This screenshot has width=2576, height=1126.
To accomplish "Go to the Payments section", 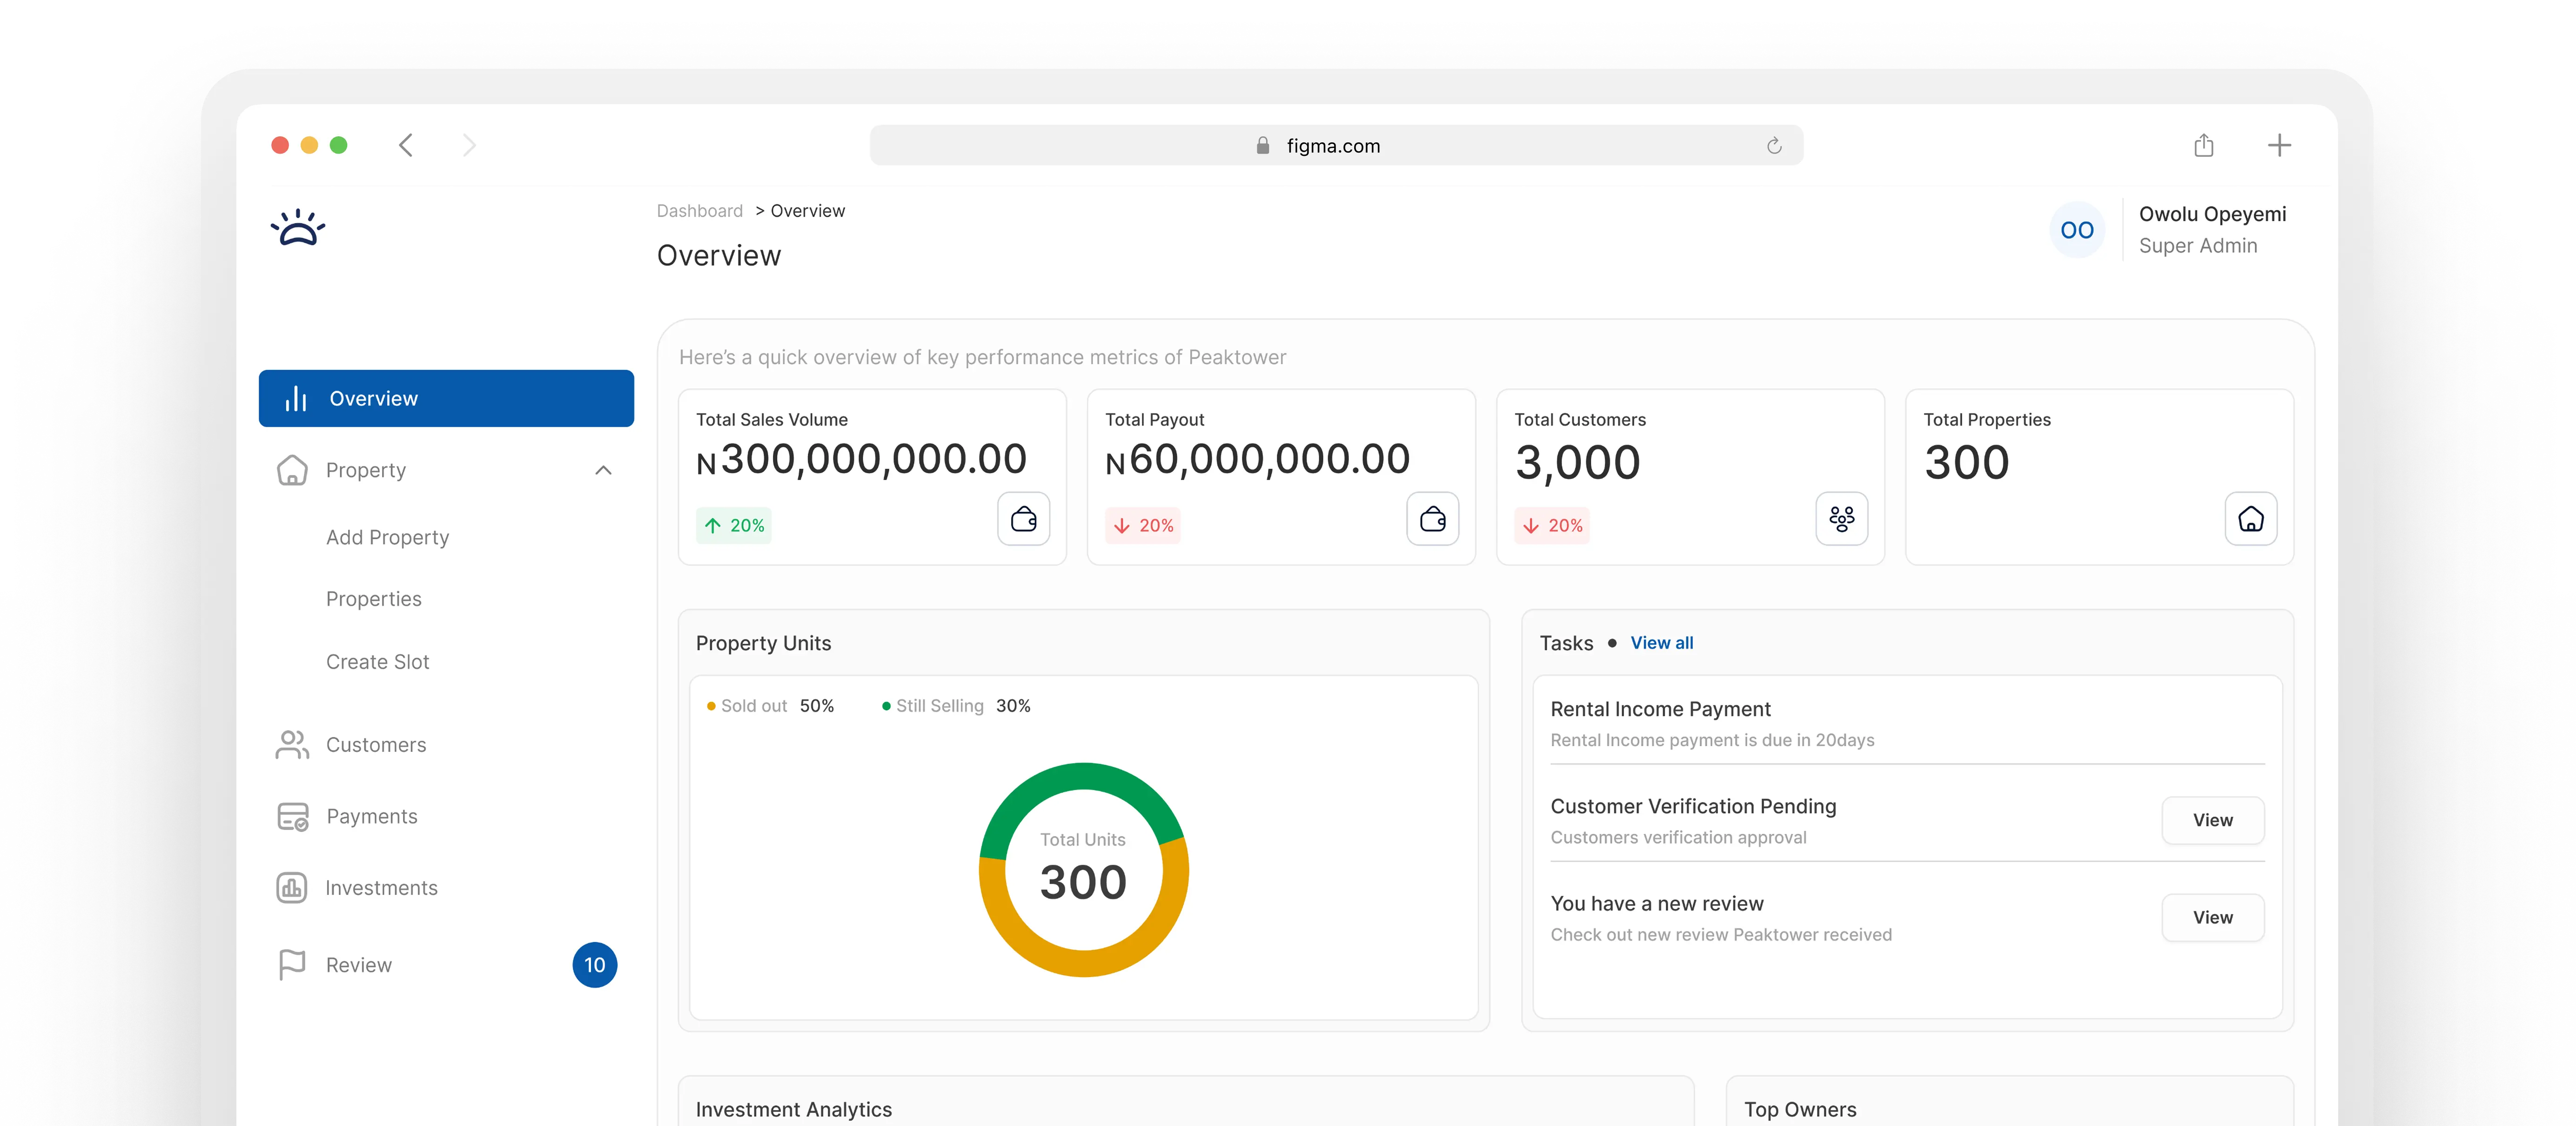I will pos(371,817).
